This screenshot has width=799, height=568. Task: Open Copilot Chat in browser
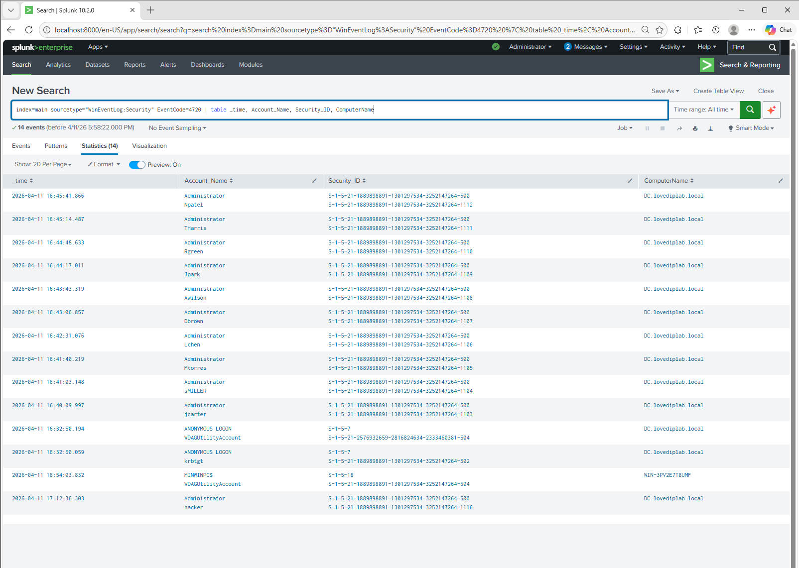tap(779, 30)
